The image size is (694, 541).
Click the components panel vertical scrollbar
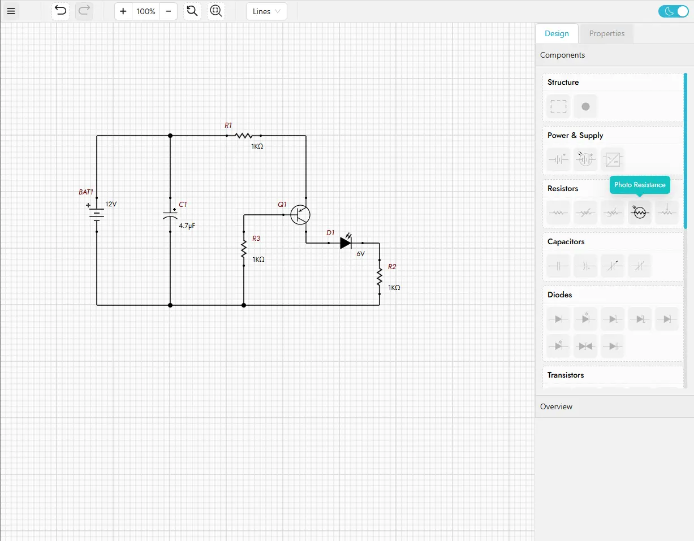click(x=686, y=150)
